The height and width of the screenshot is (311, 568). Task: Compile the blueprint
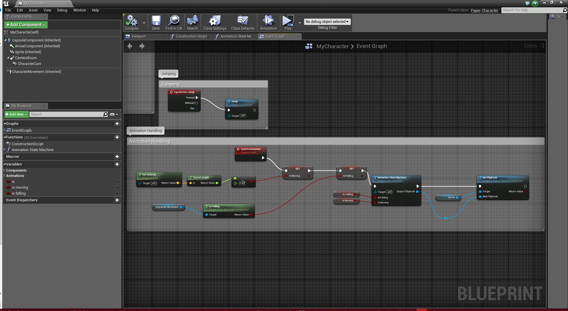click(132, 23)
